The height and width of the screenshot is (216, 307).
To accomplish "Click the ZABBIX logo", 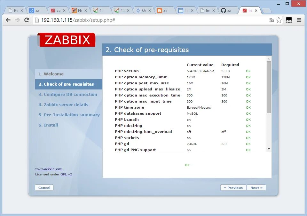I will [67, 40].
